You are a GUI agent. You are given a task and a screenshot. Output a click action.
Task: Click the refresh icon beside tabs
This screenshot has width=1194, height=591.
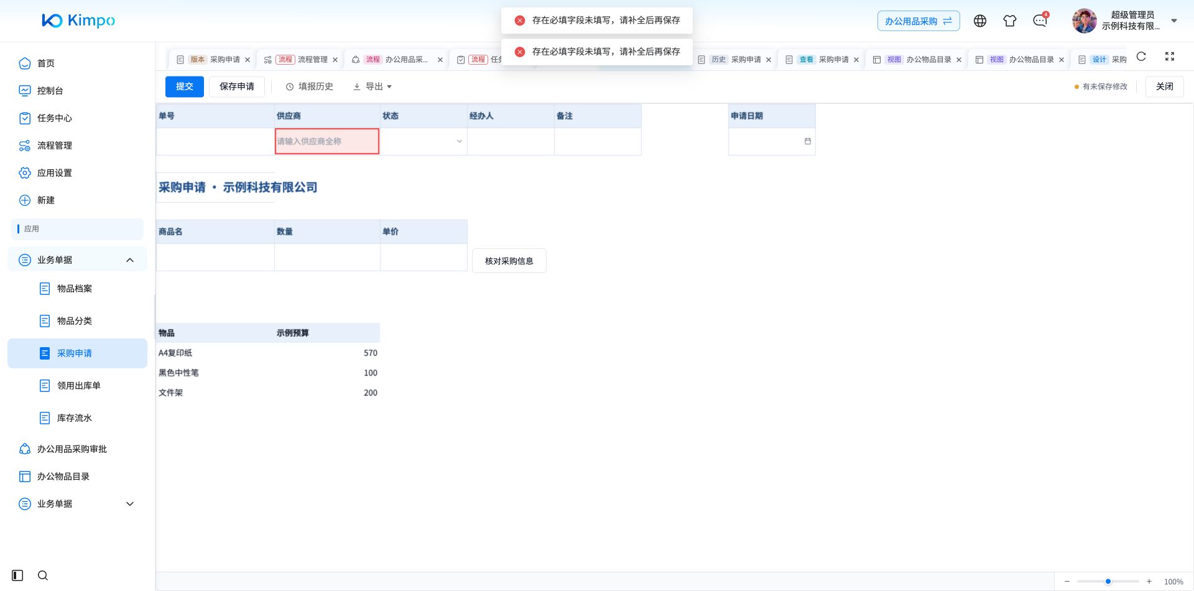point(1141,57)
